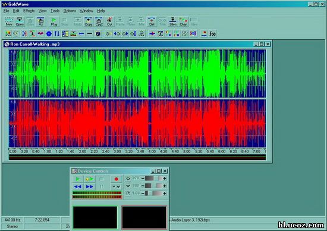Maximize volume using the Maximize icon
Viewport: 327px width, 231px height.
point(133,33)
